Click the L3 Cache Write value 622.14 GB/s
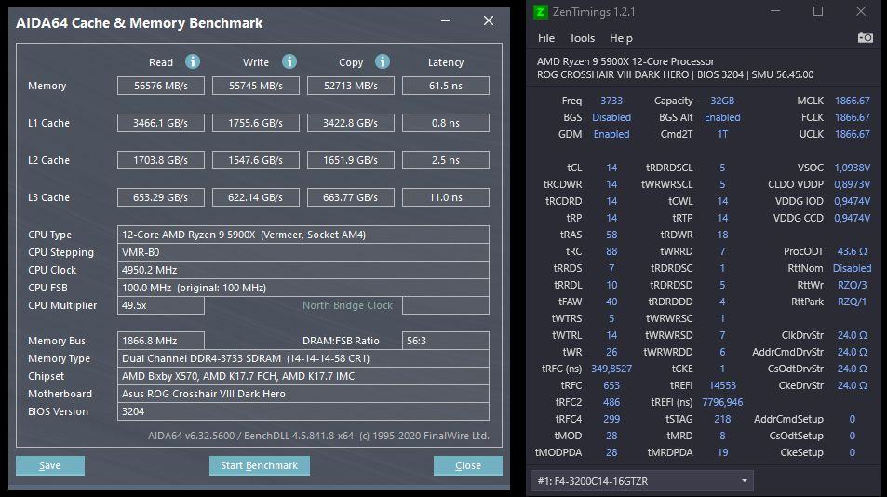The image size is (887, 497). (256, 197)
